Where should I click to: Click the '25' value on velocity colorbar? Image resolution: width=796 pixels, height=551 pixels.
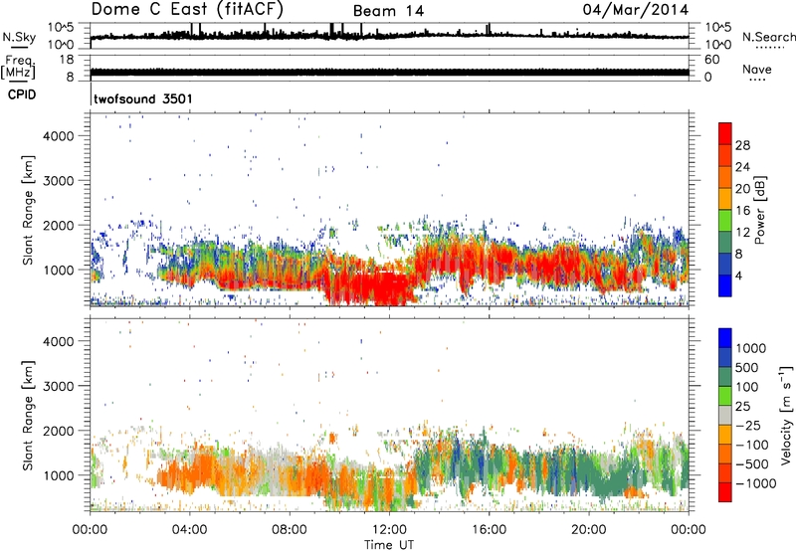[743, 406]
